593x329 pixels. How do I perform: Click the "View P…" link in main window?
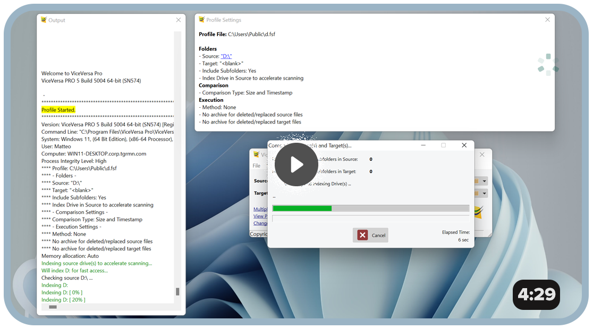[260, 217]
